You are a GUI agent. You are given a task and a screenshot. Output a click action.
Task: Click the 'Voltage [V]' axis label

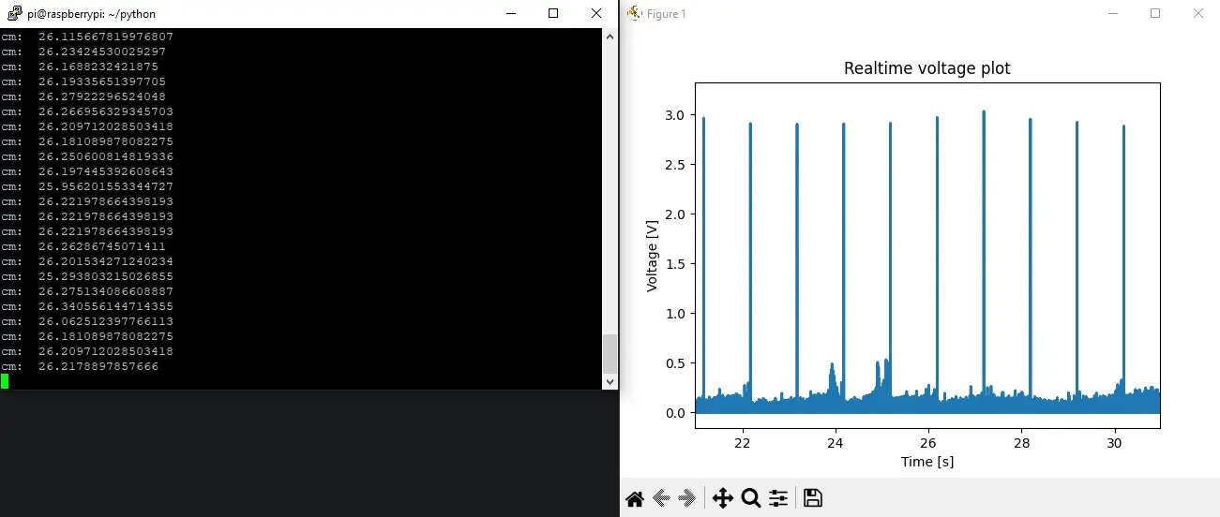(653, 254)
